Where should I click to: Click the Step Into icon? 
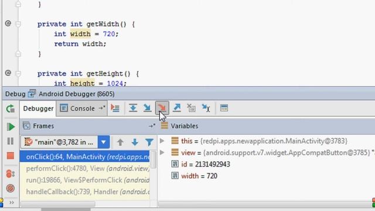[147, 108]
